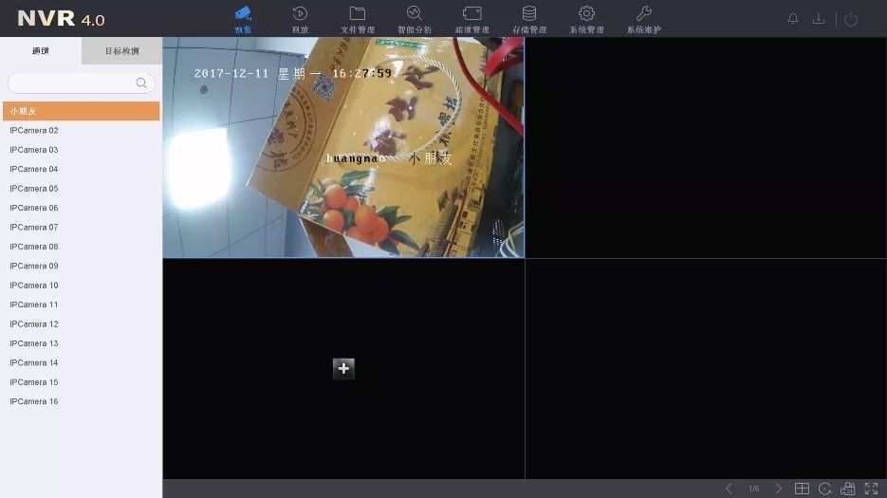
Task: Open the 回放 playback module
Action: [300, 19]
